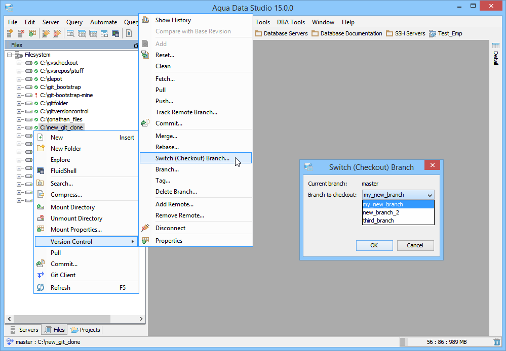
Task: Select Unmount Directory in context menu
Action: coord(87,218)
